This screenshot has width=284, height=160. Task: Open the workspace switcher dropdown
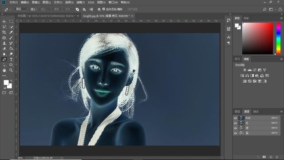[x=272, y=9]
